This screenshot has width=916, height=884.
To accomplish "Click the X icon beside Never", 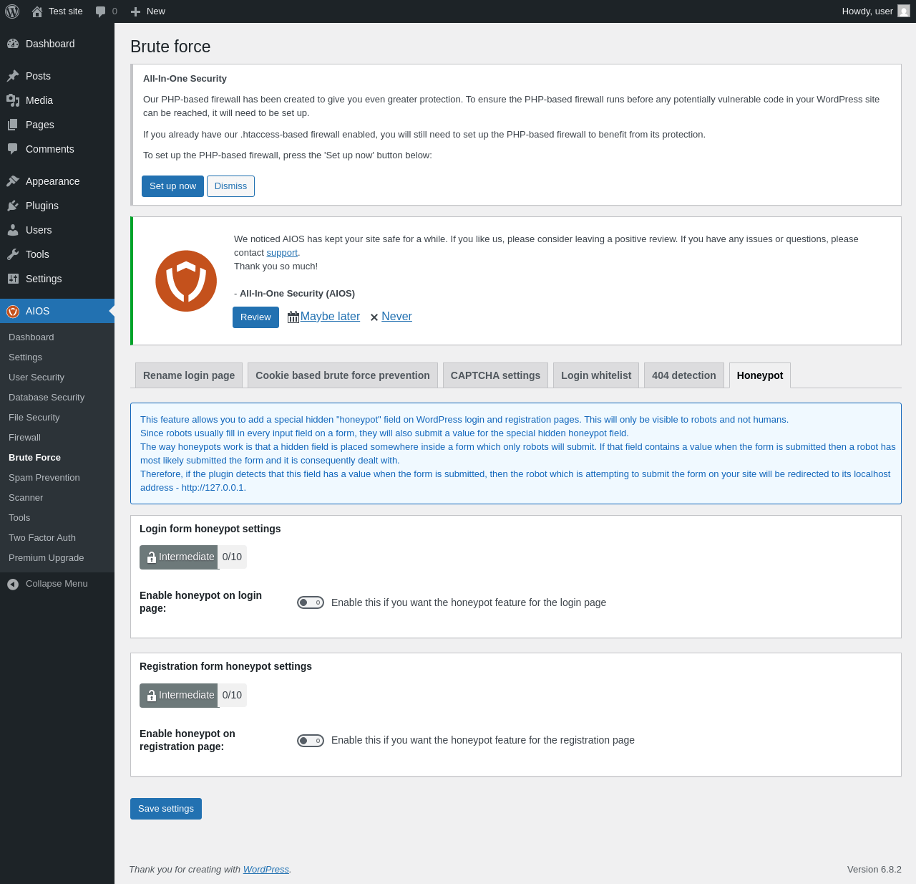I will click(374, 317).
